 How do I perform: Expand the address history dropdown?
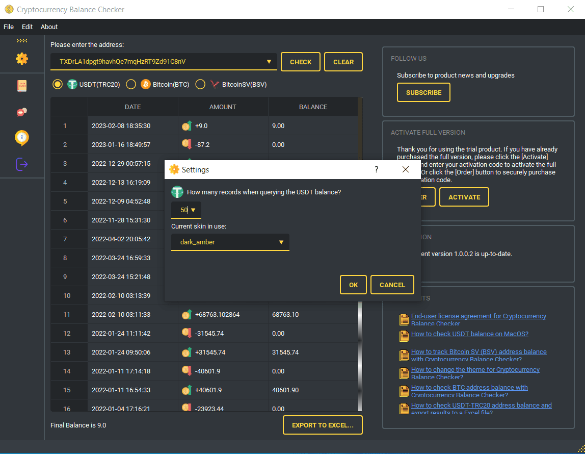pyautogui.click(x=269, y=61)
